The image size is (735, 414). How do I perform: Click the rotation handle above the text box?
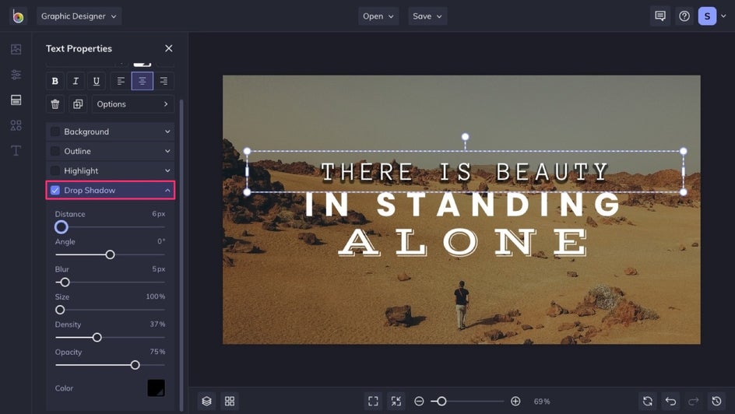pos(465,137)
